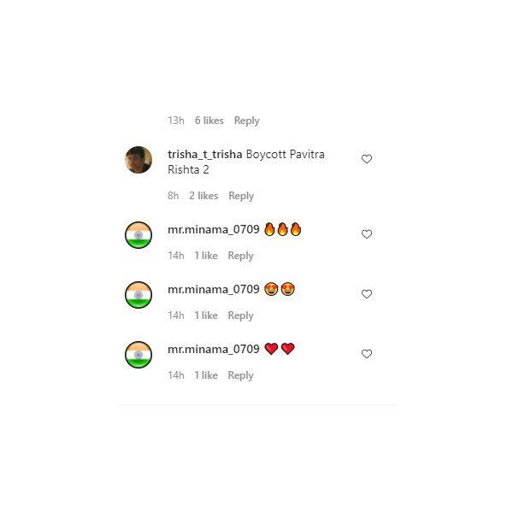Reply to trisha_t_trisha's comment
Screen dimensions: 513x513
pos(241,196)
